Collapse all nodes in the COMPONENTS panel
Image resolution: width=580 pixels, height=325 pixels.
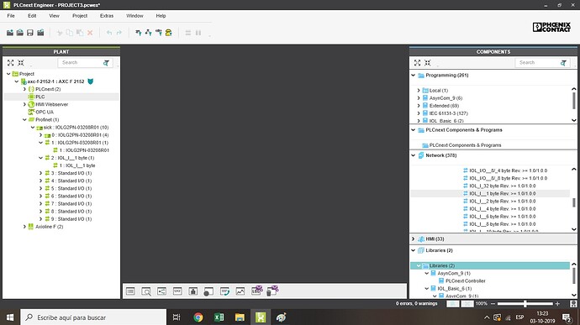pyautogui.click(x=428, y=63)
